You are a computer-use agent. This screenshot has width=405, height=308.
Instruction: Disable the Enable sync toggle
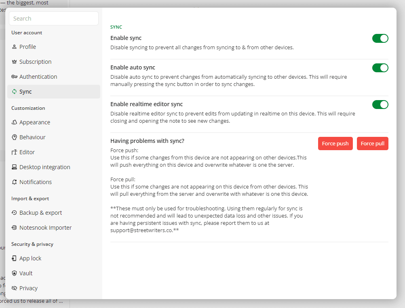pyautogui.click(x=380, y=38)
